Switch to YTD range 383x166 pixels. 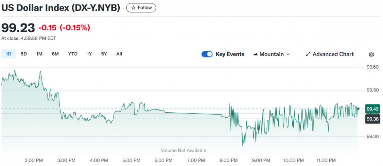[72, 54]
